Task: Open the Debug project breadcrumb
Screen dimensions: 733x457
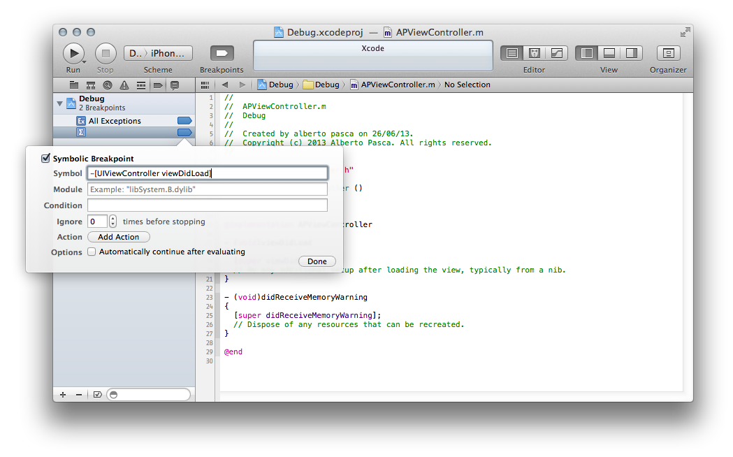Action: (275, 85)
